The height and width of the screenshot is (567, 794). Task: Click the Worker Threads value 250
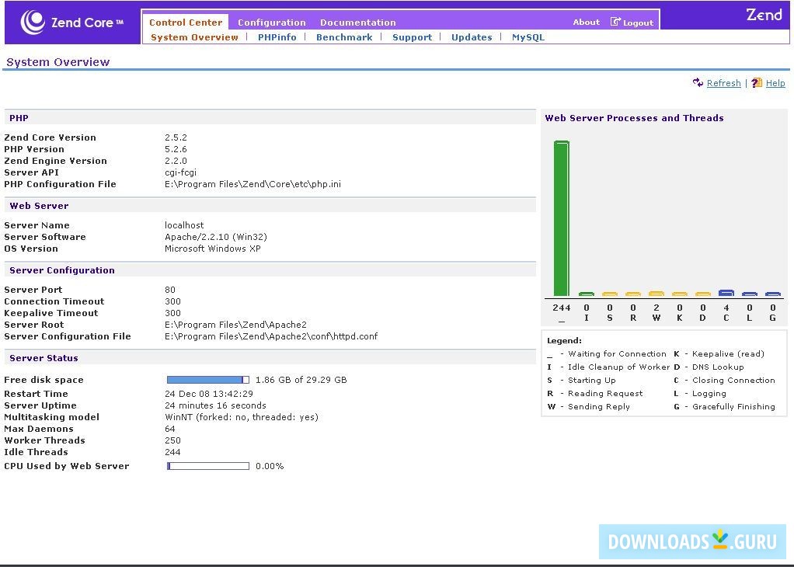172,440
